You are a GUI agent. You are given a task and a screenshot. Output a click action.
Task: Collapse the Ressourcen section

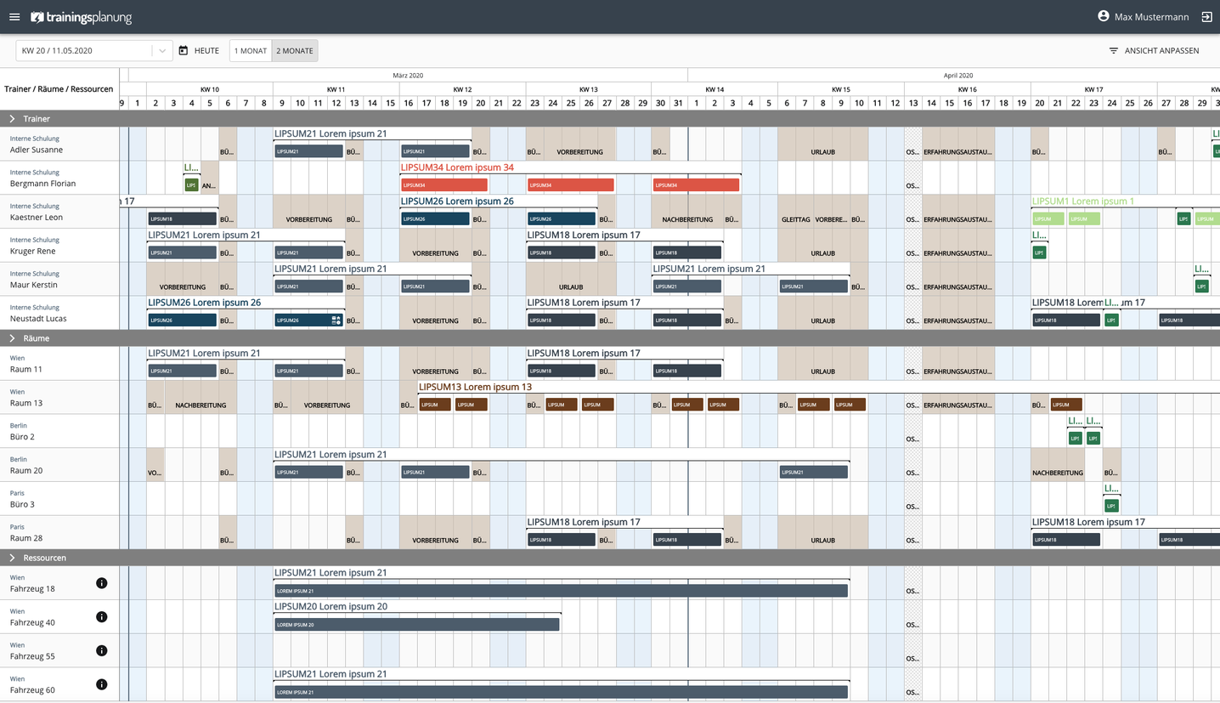pyautogui.click(x=12, y=558)
